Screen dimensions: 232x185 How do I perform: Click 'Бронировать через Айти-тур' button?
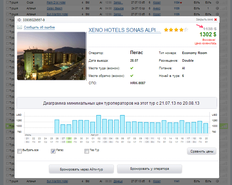81,169
